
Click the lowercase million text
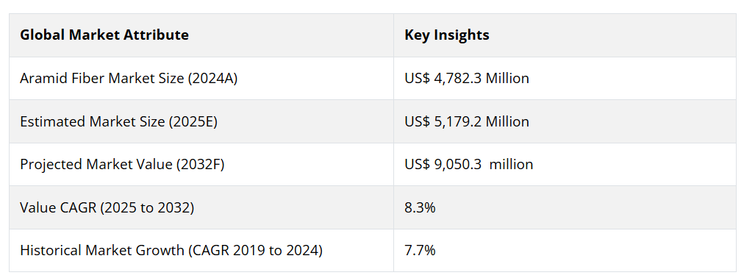[x=512, y=164]
